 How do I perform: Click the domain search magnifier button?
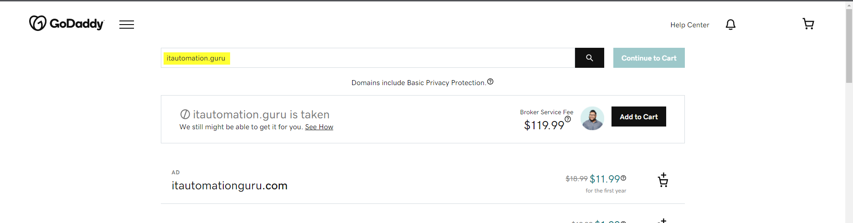[589, 58]
